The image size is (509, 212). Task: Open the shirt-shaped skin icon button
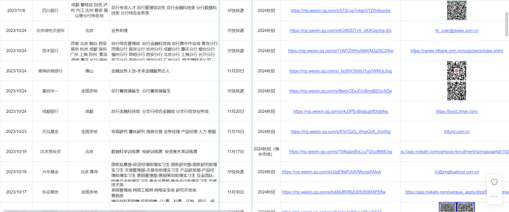click(494, 182)
